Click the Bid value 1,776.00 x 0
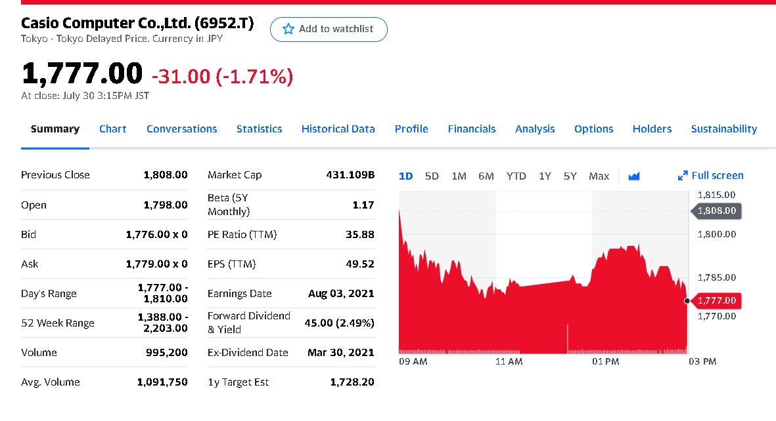This screenshot has height=421, width=776. (157, 235)
